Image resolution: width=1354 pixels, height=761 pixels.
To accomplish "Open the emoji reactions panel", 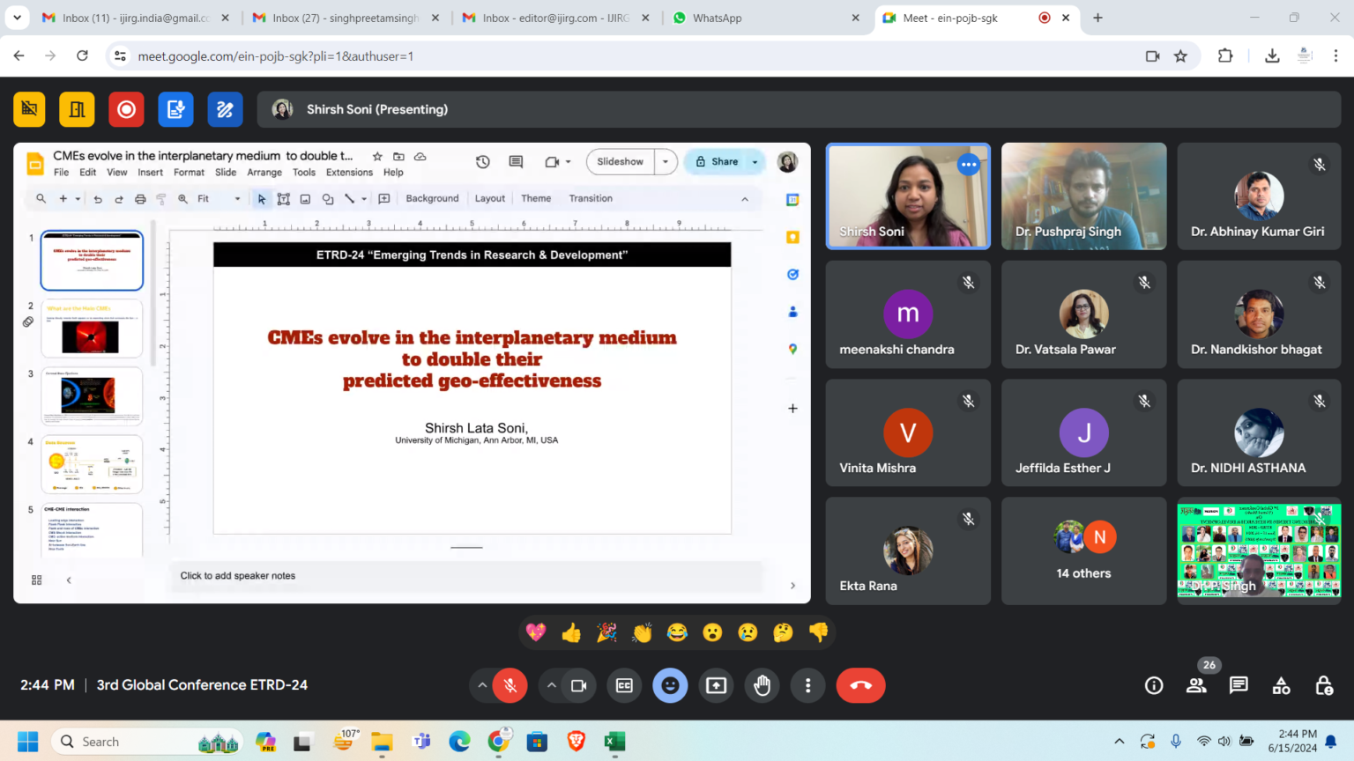I will (670, 685).
